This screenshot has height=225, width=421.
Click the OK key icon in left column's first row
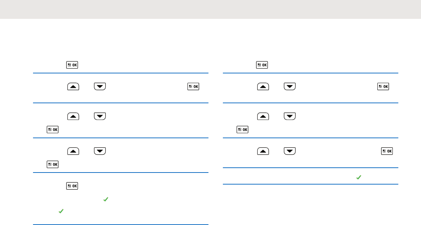point(72,65)
